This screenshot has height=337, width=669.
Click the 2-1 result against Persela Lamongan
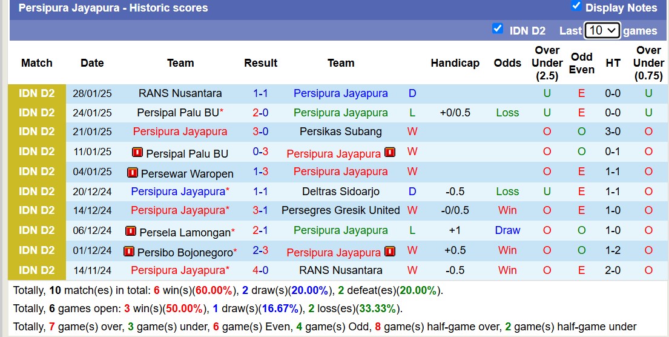pos(260,230)
